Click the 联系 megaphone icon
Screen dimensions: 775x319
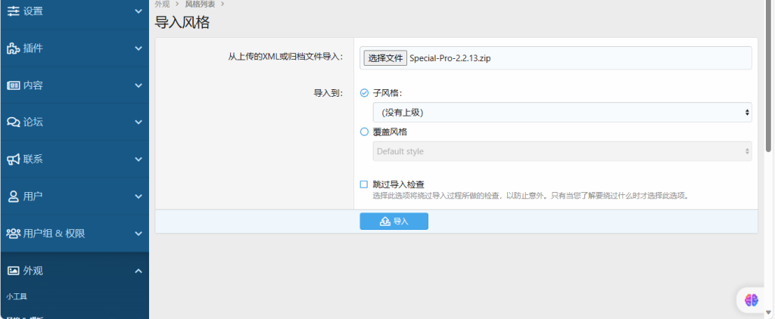14,159
